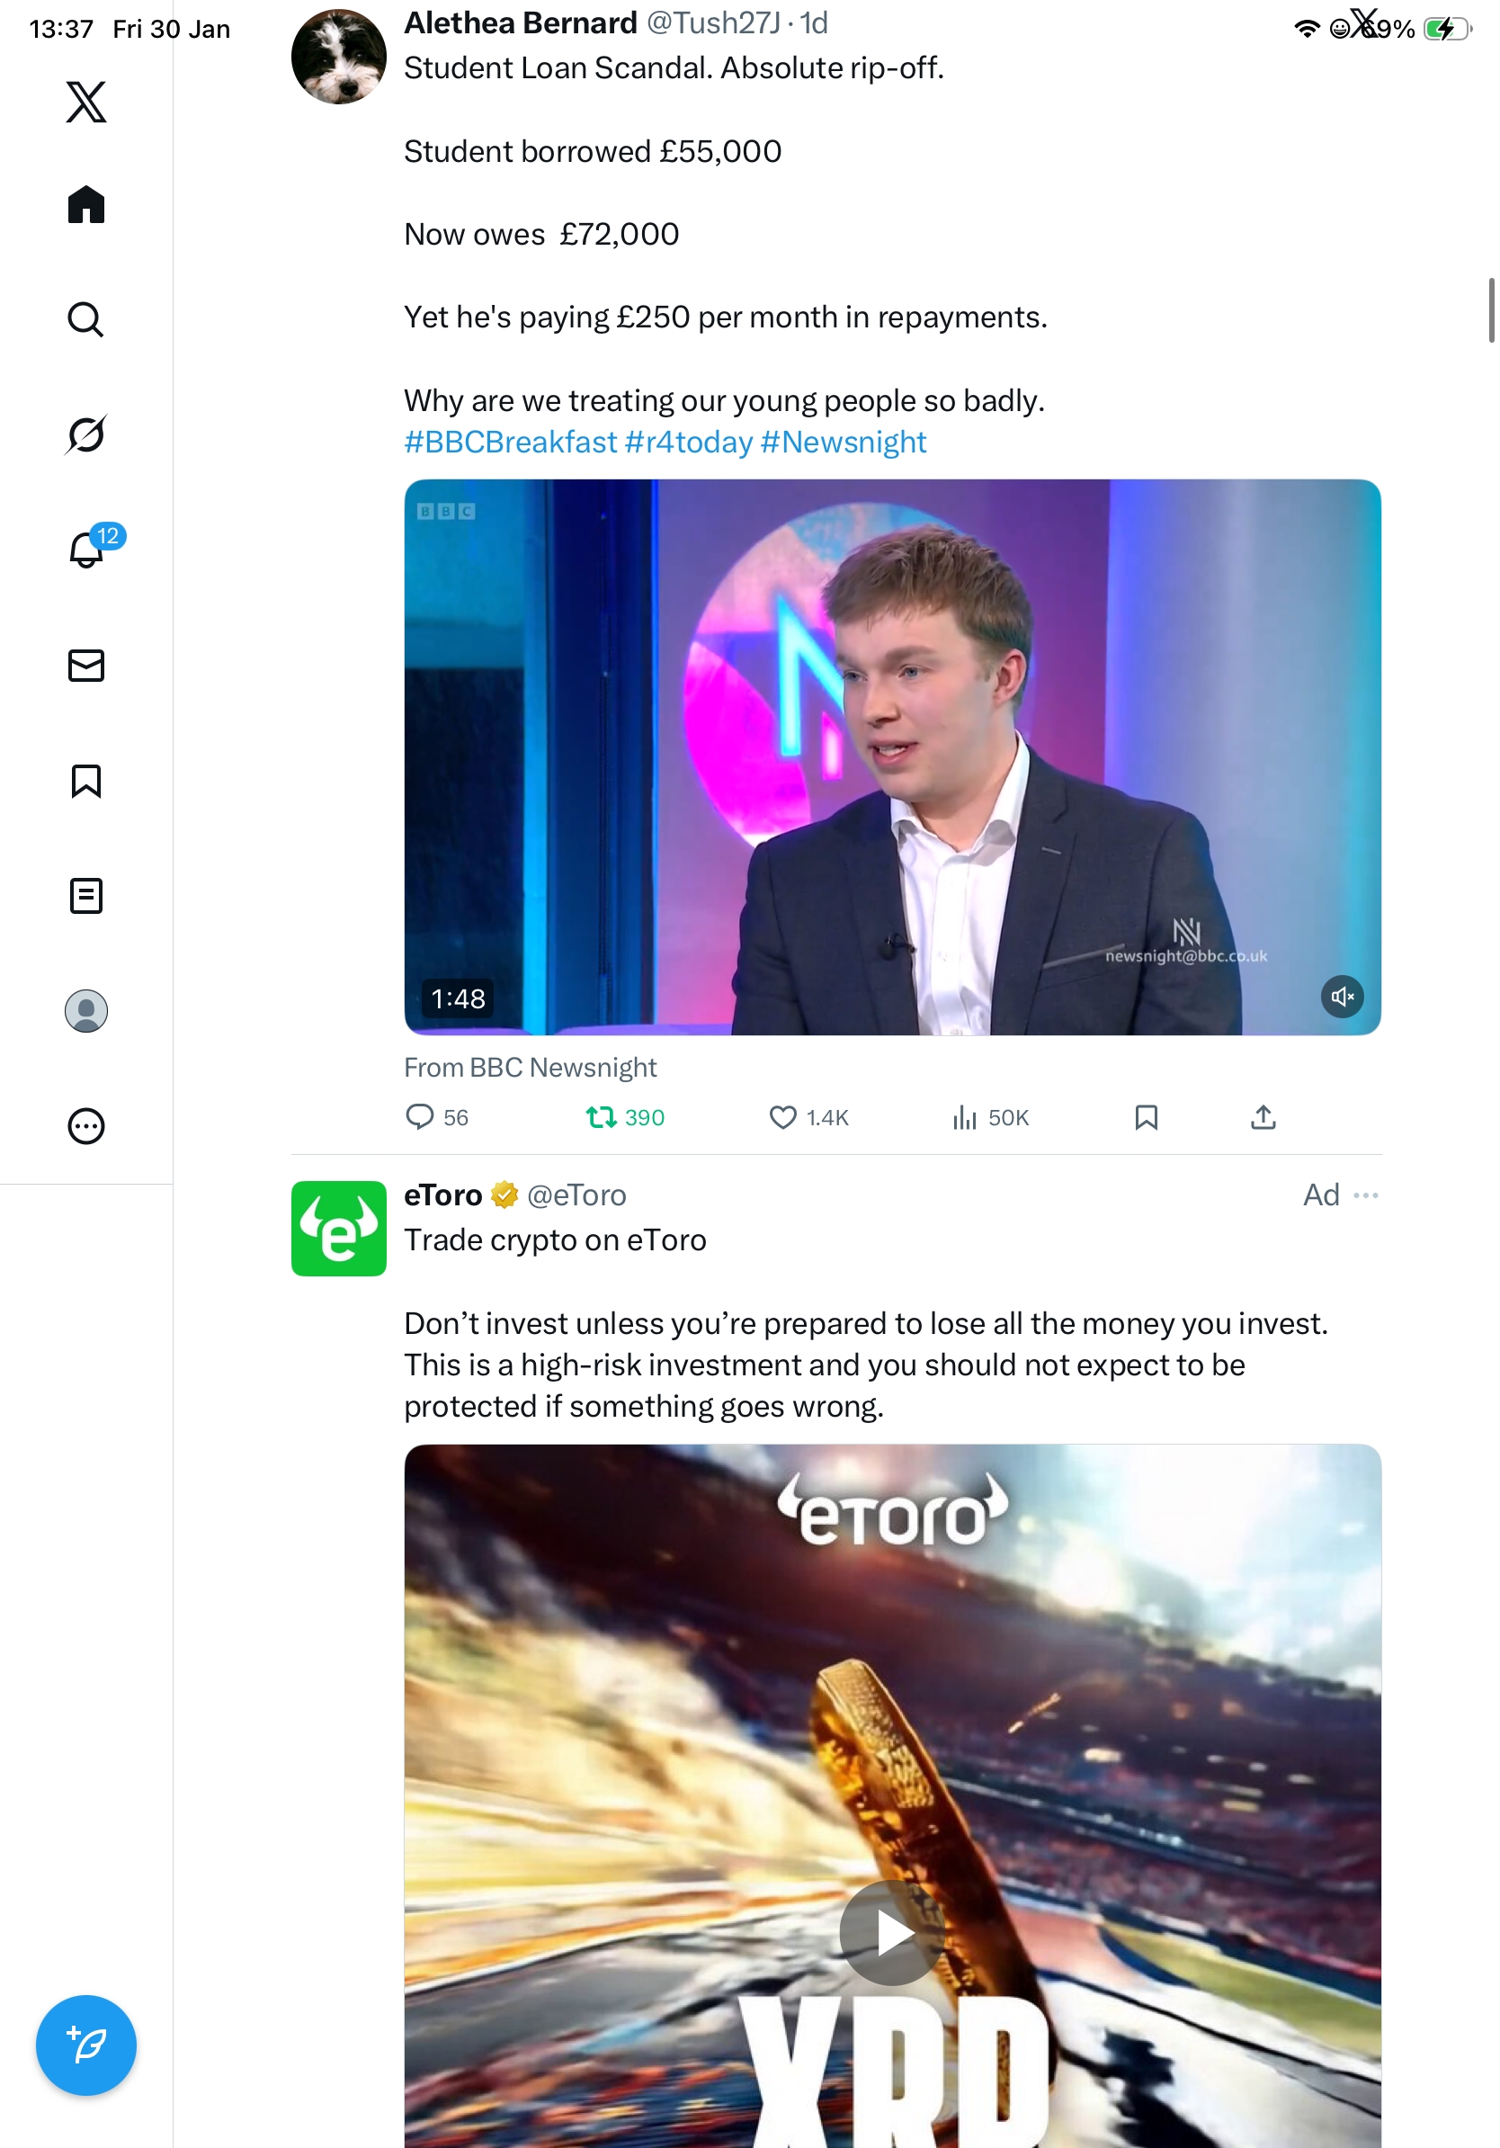Undo repost on the student loan post
Image resolution: width=1500 pixels, height=2148 pixels.
(601, 1117)
